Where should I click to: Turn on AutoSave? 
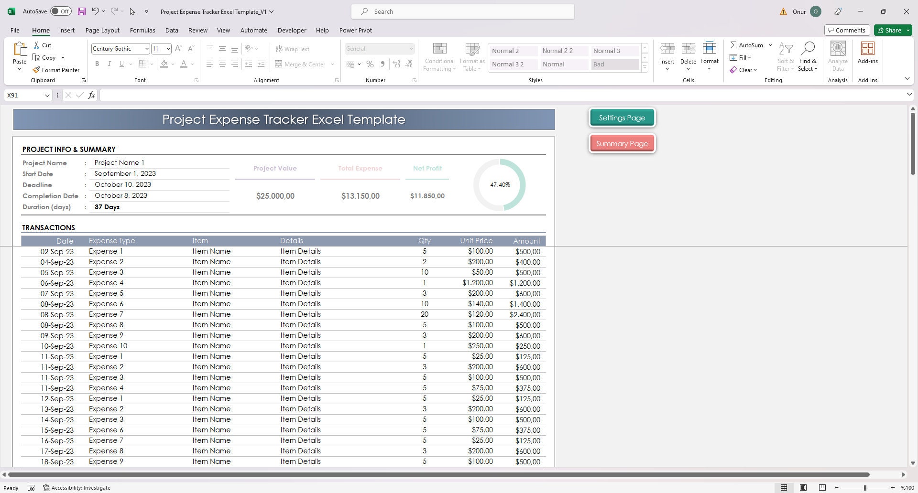pyautogui.click(x=61, y=11)
